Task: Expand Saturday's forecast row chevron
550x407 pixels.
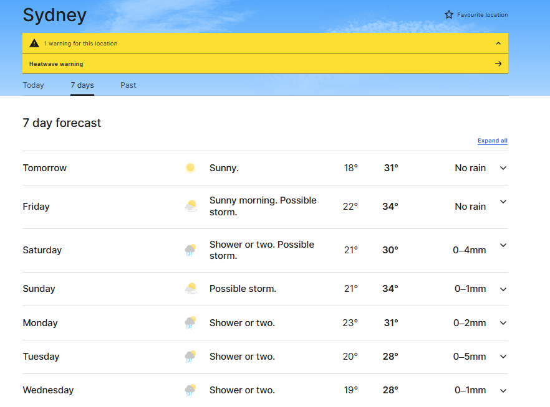Action: click(503, 245)
